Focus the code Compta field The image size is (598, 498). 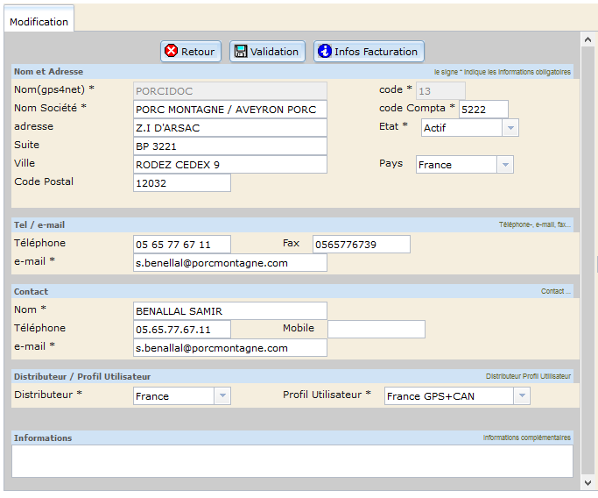(x=482, y=110)
